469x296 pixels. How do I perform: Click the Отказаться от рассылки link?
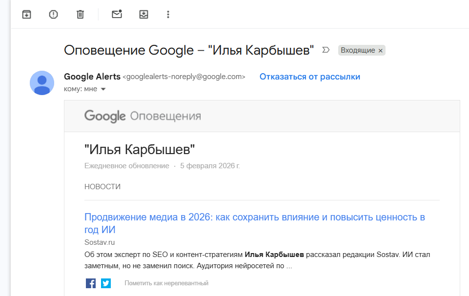[x=309, y=77]
